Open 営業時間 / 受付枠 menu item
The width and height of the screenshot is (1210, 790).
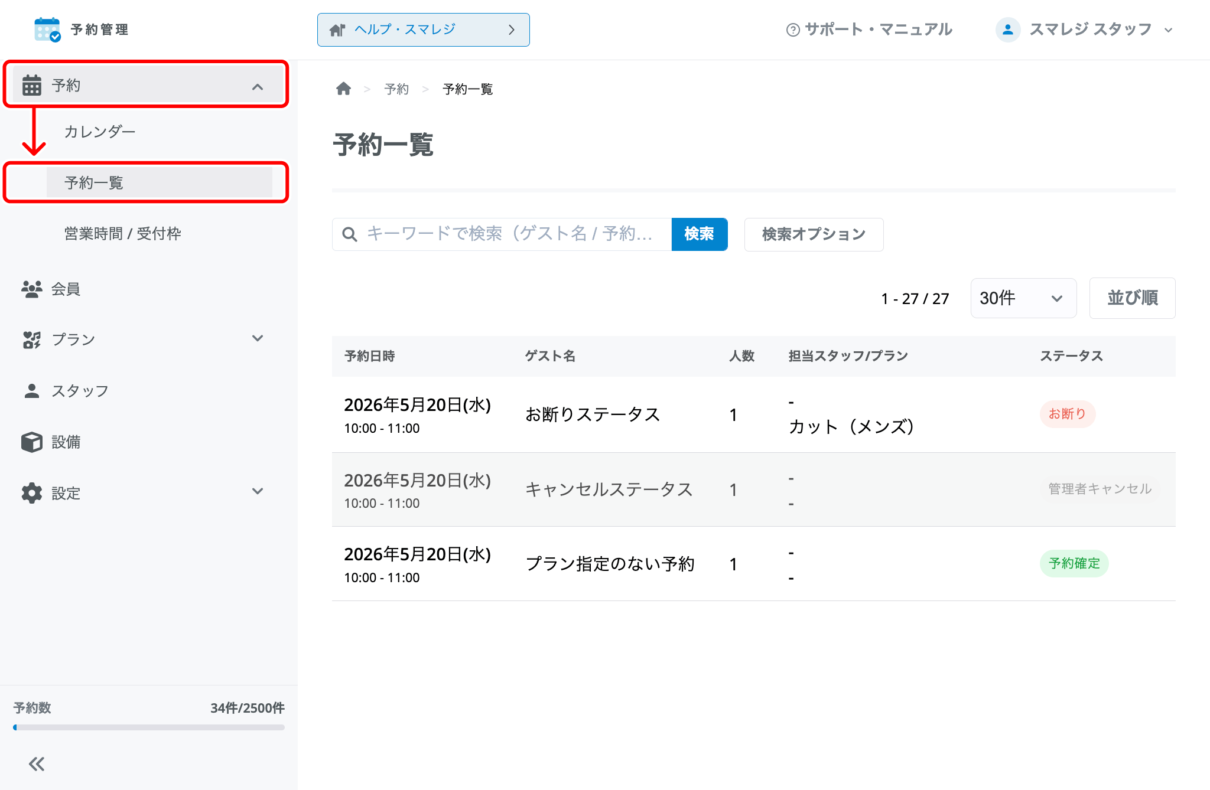123,234
